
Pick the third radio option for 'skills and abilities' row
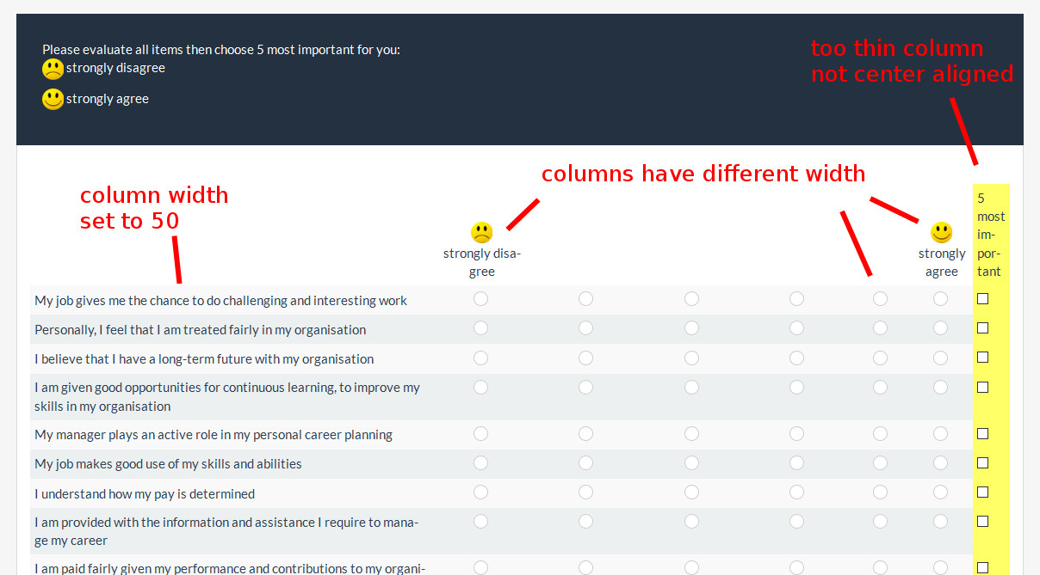691,463
